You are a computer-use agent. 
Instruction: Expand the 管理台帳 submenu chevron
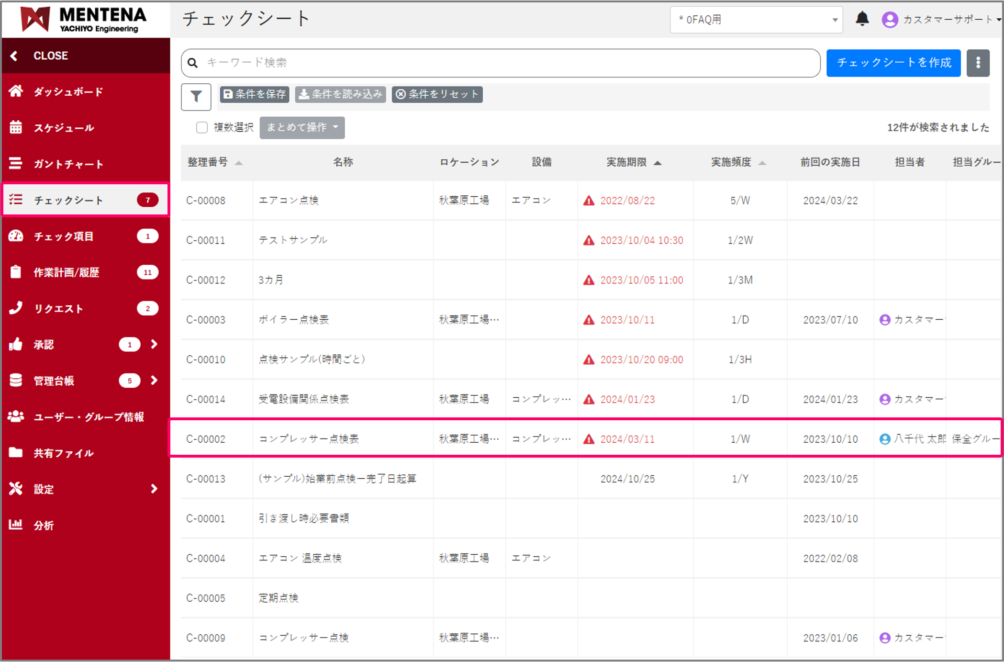[154, 381]
